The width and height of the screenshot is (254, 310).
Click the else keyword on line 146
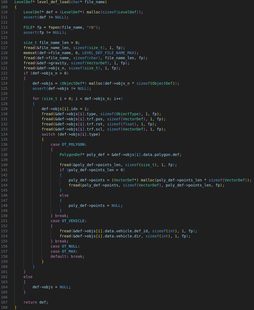(64, 196)
